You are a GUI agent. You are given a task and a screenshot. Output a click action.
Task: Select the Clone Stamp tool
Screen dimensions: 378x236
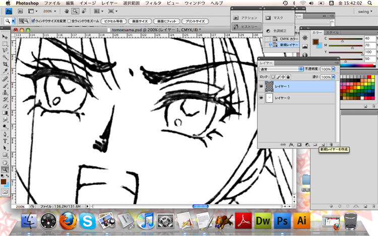(5, 93)
